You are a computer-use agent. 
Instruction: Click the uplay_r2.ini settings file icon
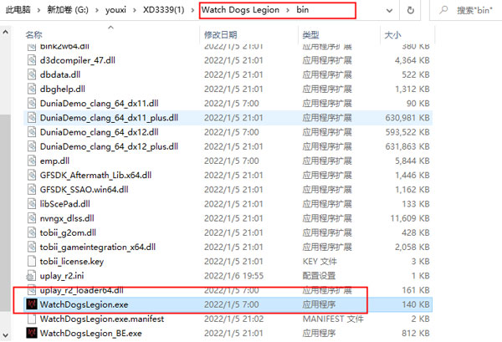point(31,276)
